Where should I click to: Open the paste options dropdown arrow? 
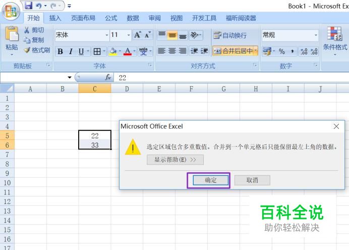(12, 55)
